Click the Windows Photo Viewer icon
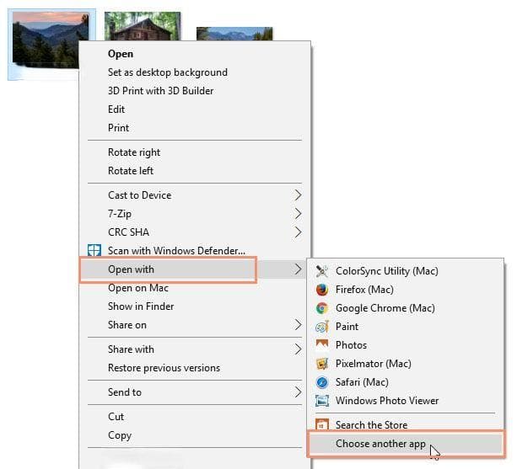517x469 pixels. tap(322, 401)
